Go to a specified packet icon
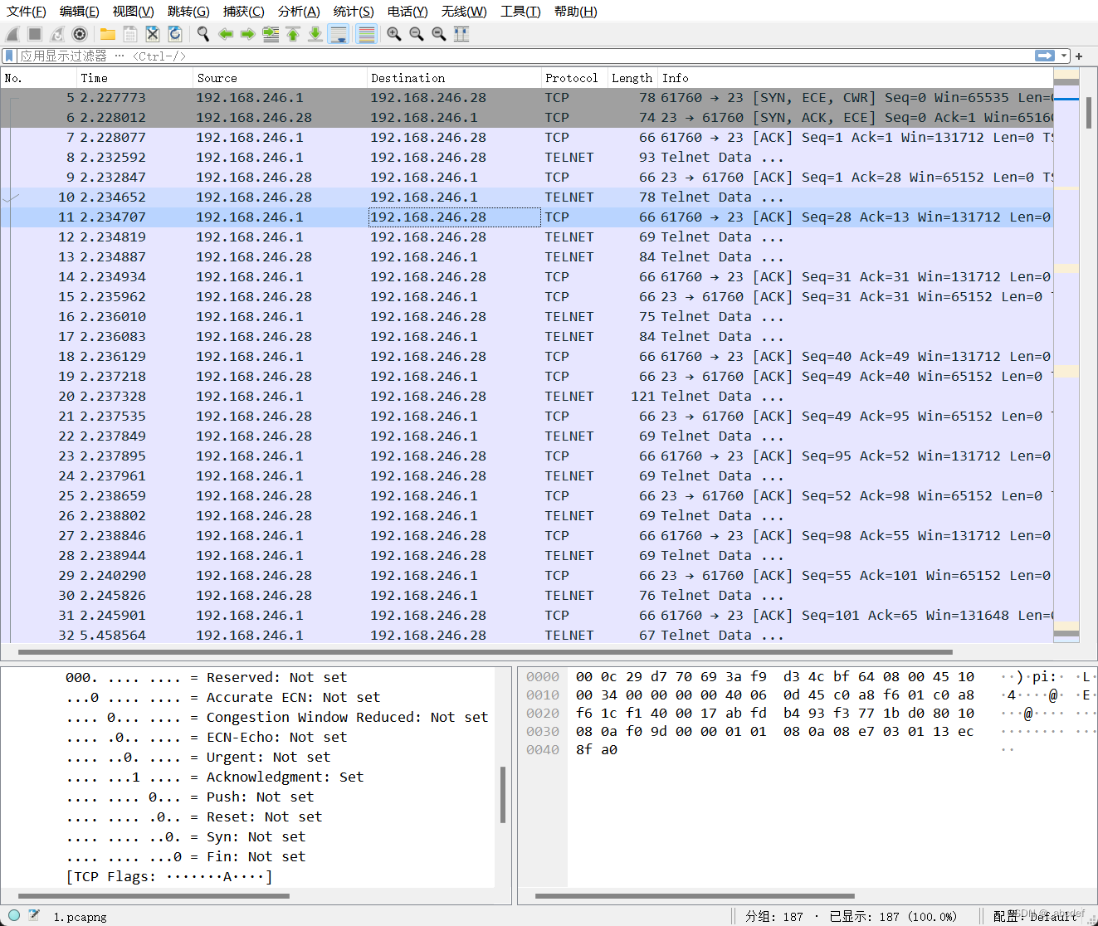 (271, 34)
